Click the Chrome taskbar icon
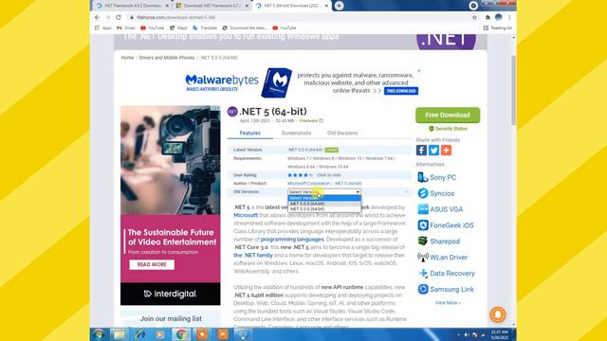The image size is (607, 341). coord(181,334)
